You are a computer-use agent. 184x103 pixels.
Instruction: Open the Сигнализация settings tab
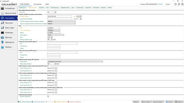80,8
